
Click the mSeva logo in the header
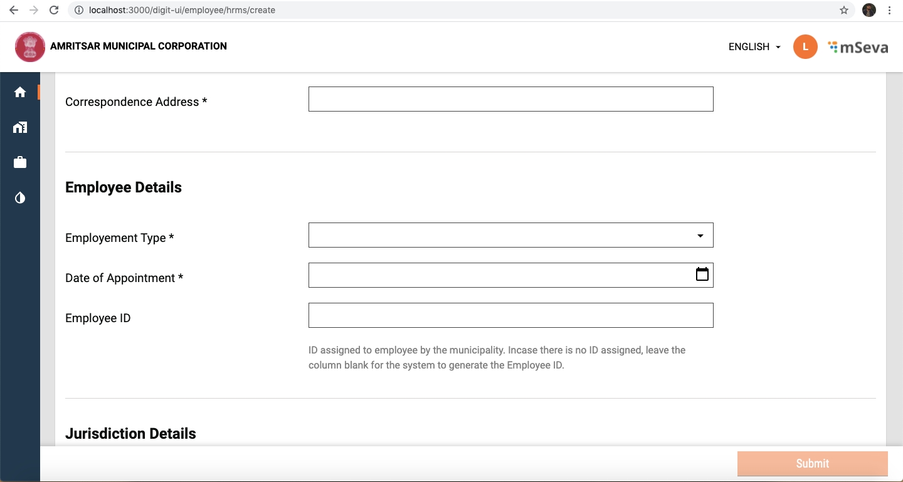click(x=857, y=47)
